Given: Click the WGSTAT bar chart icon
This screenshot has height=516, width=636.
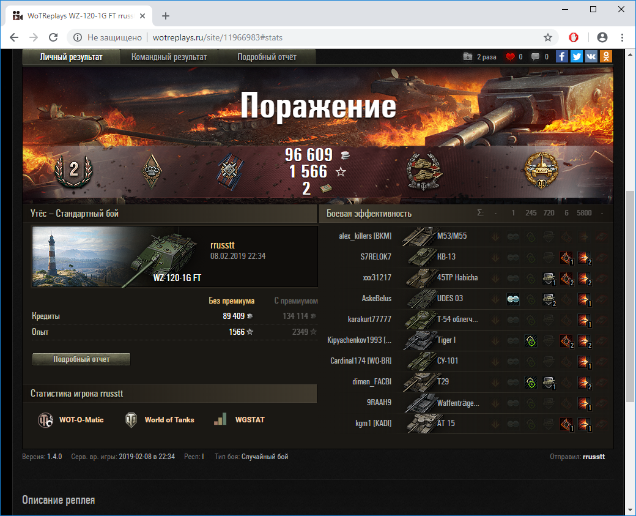Looking at the screenshot, I should coord(220,419).
